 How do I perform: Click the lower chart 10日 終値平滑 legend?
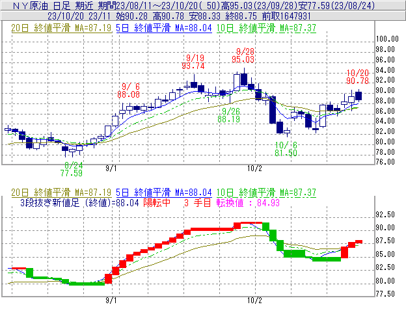pyautogui.click(x=266, y=193)
